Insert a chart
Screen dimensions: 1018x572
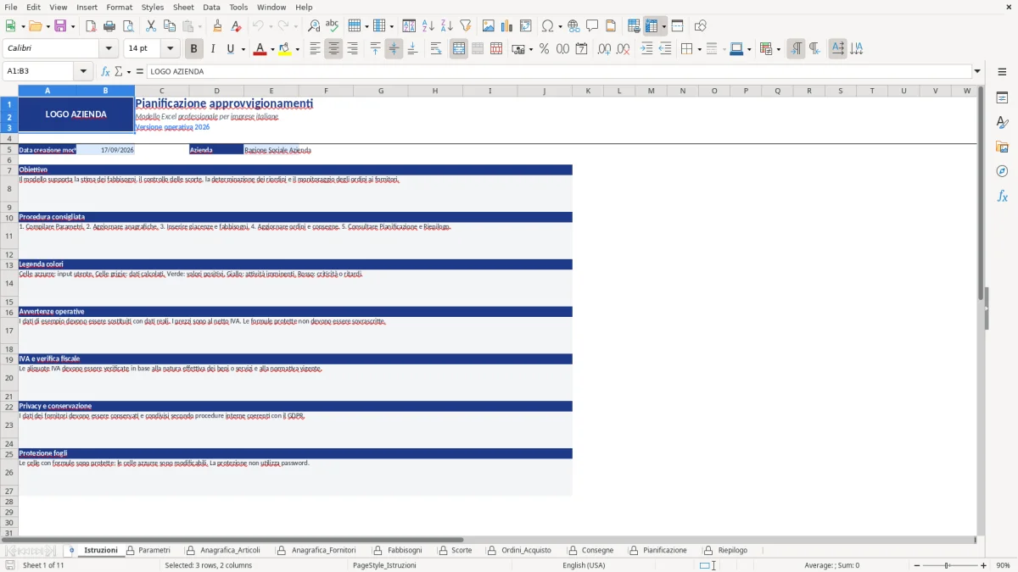click(x=507, y=26)
